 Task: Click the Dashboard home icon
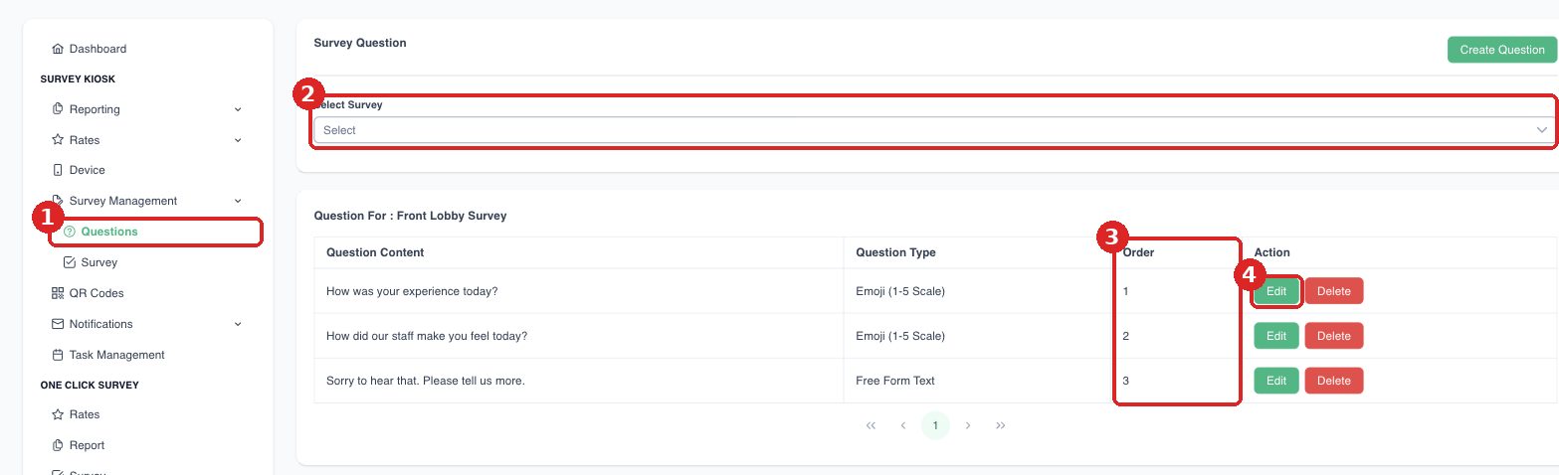[x=58, y=49]
